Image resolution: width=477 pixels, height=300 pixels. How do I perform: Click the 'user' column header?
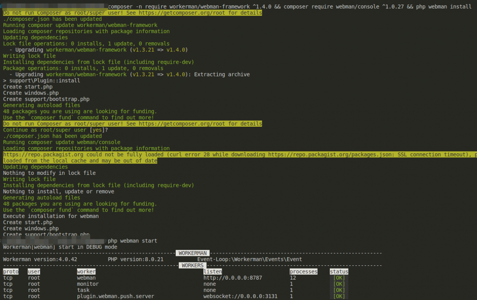pos(34,271)
